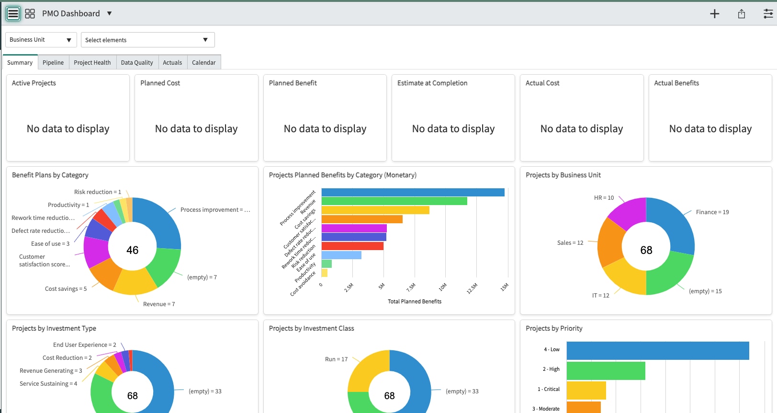Switch to the Summary tab

tap(20, 62)
